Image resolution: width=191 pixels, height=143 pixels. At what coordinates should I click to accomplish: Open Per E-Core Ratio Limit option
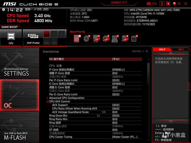95,94
